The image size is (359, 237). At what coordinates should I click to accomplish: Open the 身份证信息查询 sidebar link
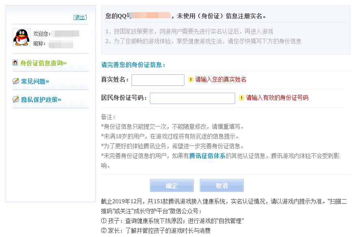[43, 63]
